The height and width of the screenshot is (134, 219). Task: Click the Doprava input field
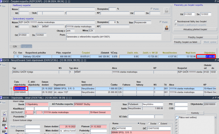tap(33, 131)
